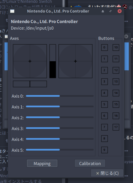
Task: Click button indicator 12
Action: [116, 70]
